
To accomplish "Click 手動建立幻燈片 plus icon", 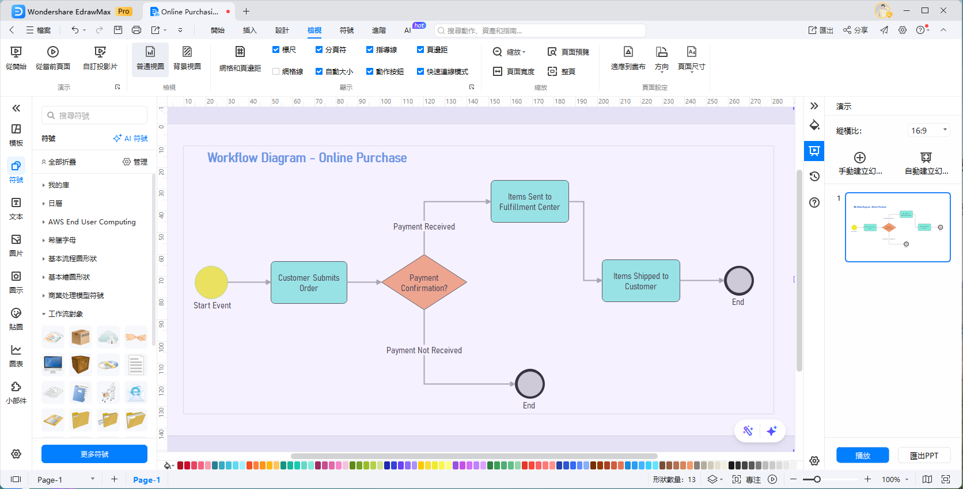I will point(860,158).
